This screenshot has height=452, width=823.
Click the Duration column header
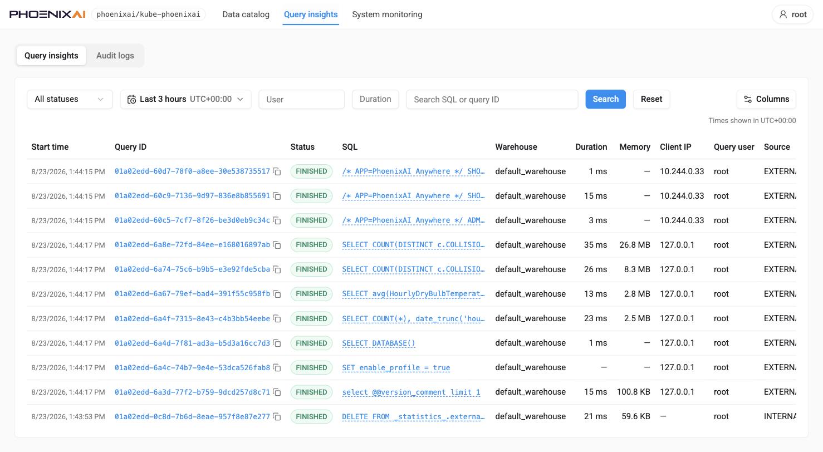click(591, 147)
